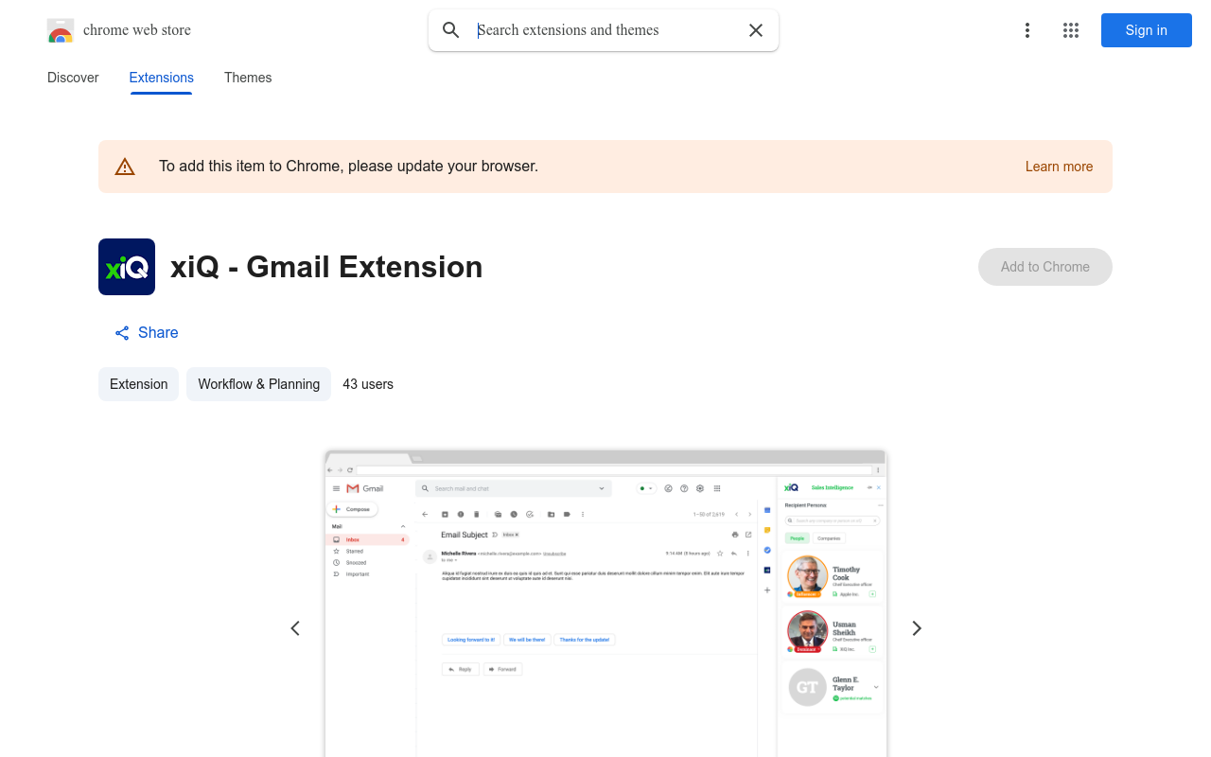This screenshot has width=1211, height=757.
Task: Click the warning triangle icon
Action: (125, 167)
